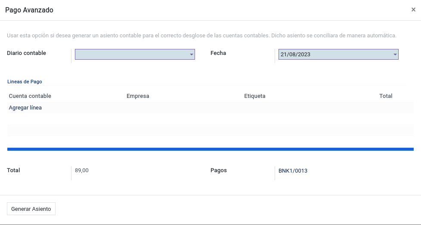Click the Generar Asiento button
Viewport: 421px width, 225px height.
click(31, 209)
